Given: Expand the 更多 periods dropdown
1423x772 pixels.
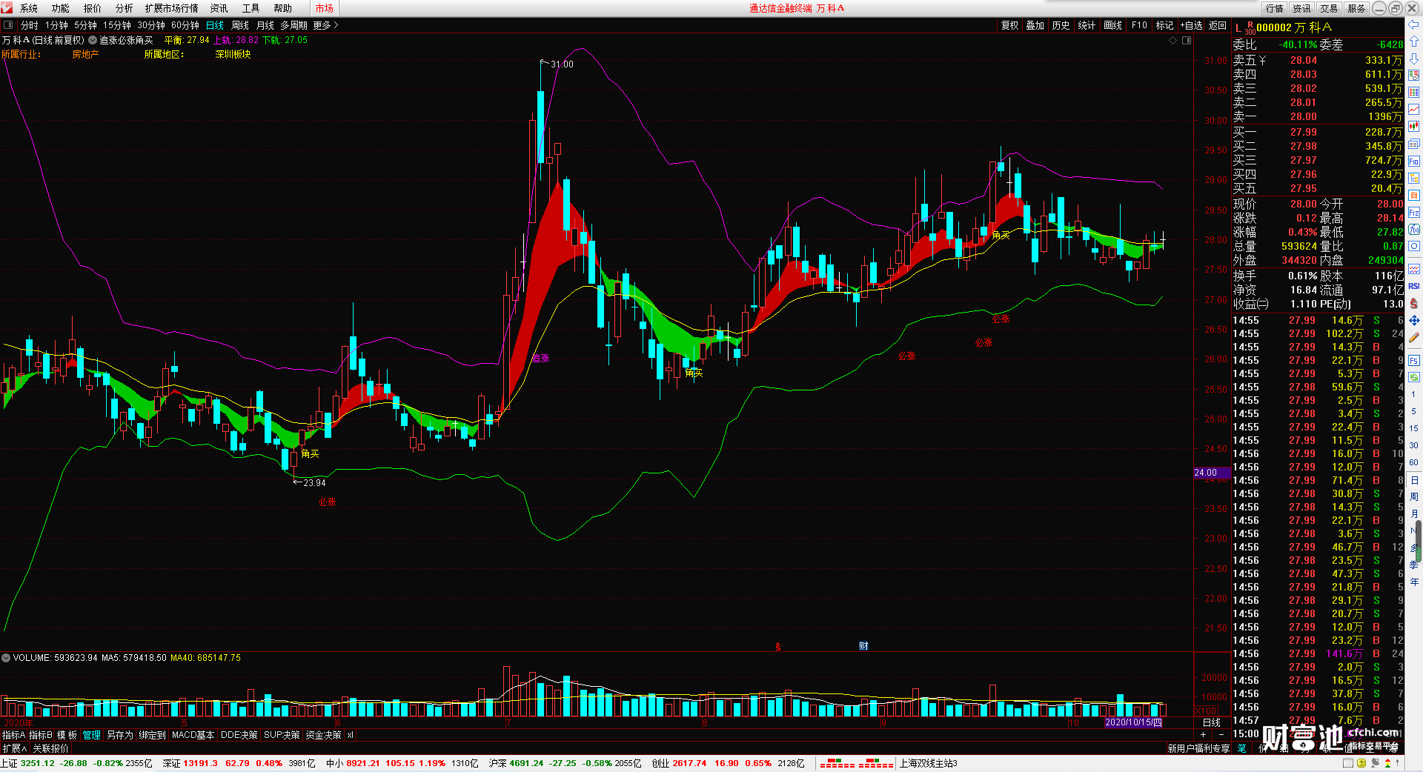Looking at the screenshot, I should coord(325,25).
